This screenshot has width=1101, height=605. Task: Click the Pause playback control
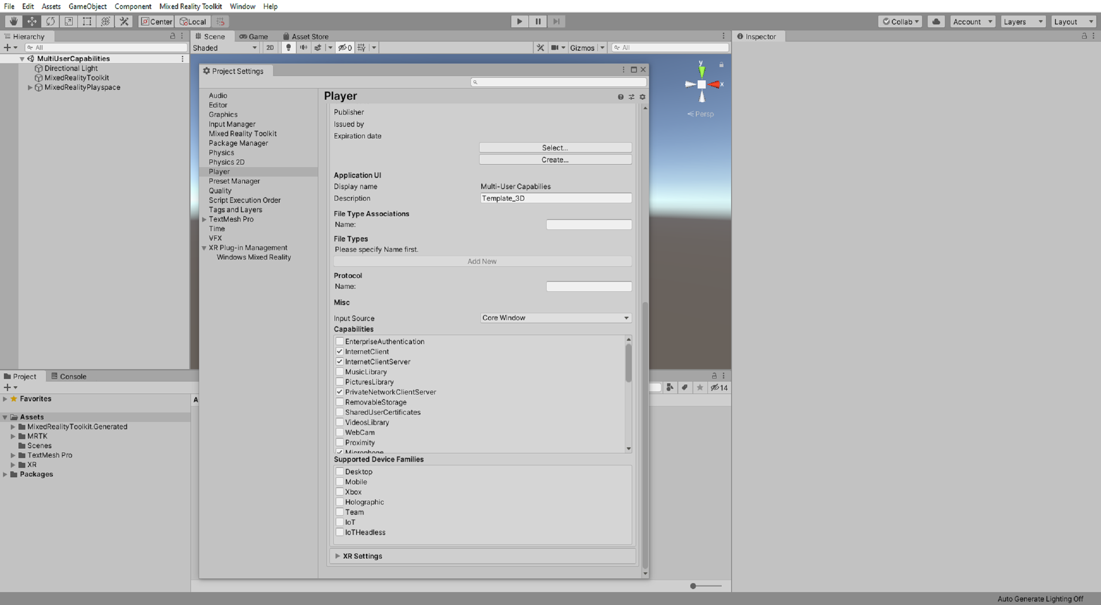pyautogui.click(x=538, y=21)
